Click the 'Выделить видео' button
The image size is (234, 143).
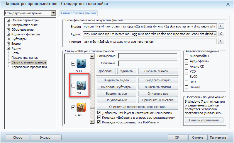tap(116, 80)
